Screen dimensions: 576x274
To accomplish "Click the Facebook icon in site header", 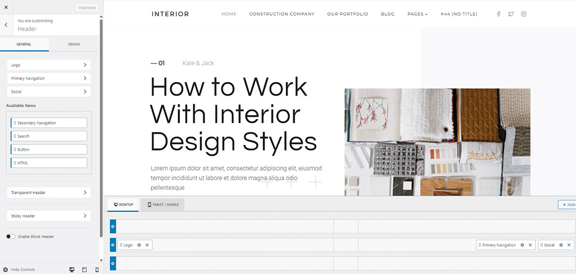I will click(x=498, y=14).
